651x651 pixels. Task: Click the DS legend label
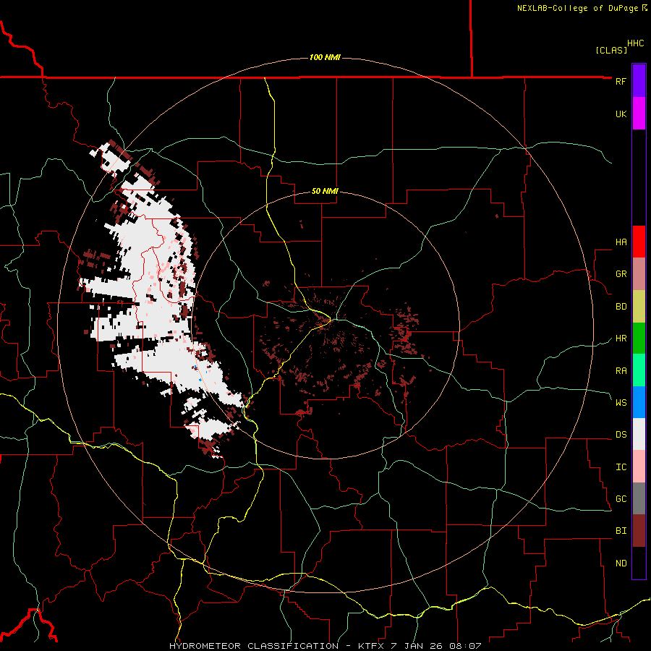pyautogui.click(x=621, y=435)
